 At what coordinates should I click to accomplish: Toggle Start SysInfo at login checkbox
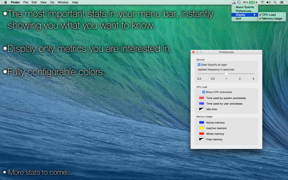(x=199, y=65)
